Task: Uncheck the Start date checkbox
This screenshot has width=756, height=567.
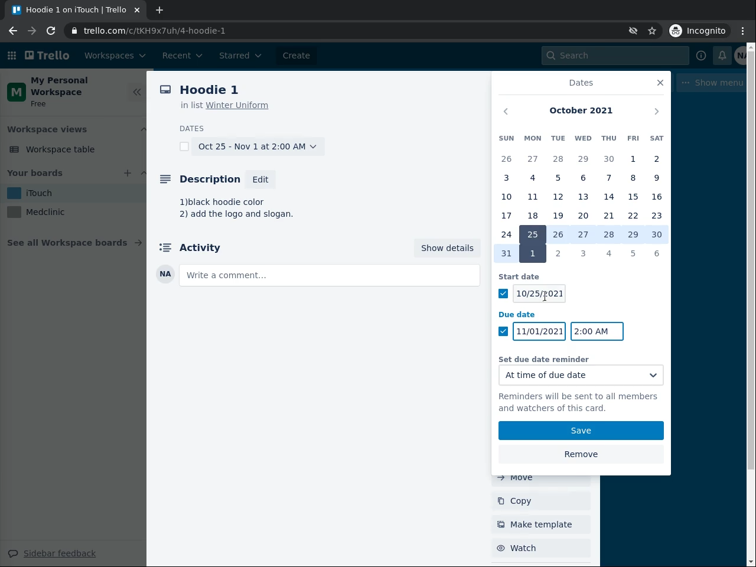Action: [503, 294]
